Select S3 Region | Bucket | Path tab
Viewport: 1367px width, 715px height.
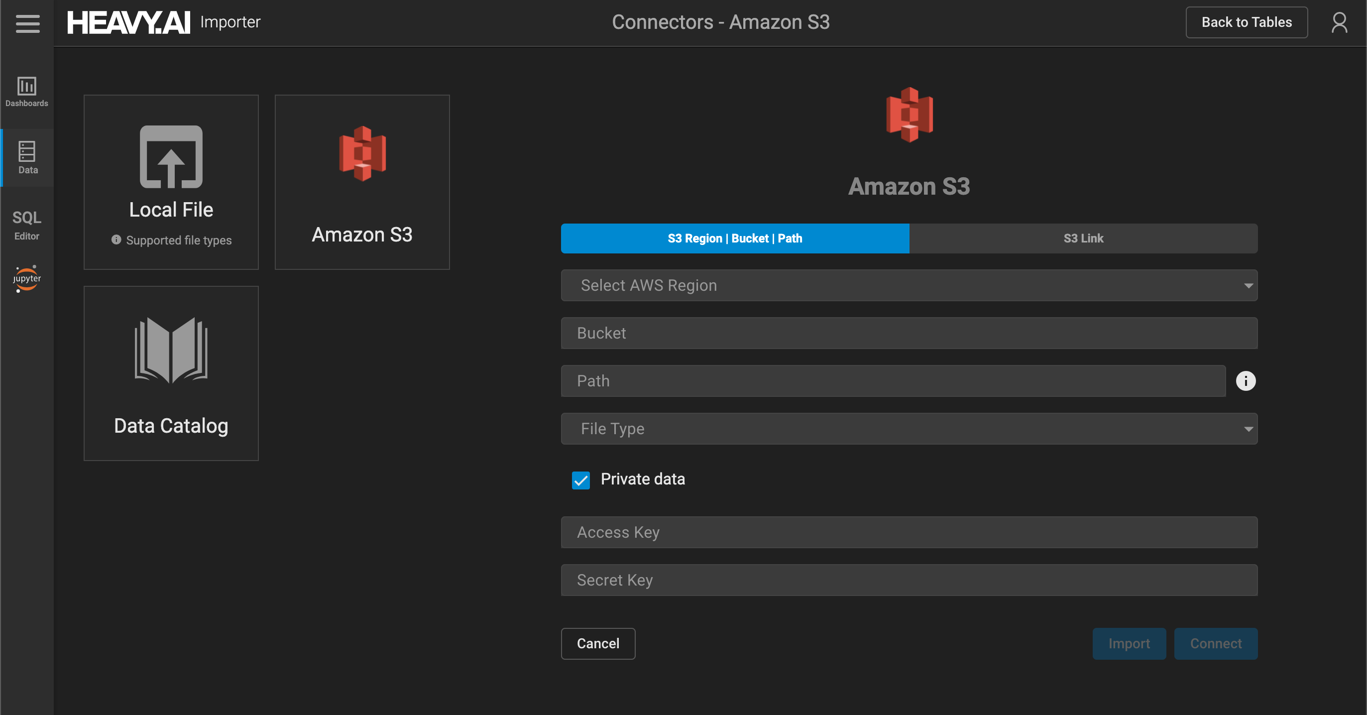734,238
